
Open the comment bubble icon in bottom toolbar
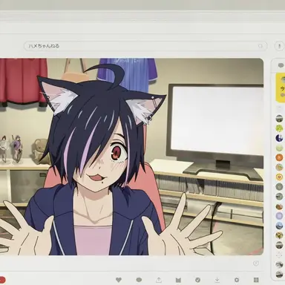coord(139,280)
